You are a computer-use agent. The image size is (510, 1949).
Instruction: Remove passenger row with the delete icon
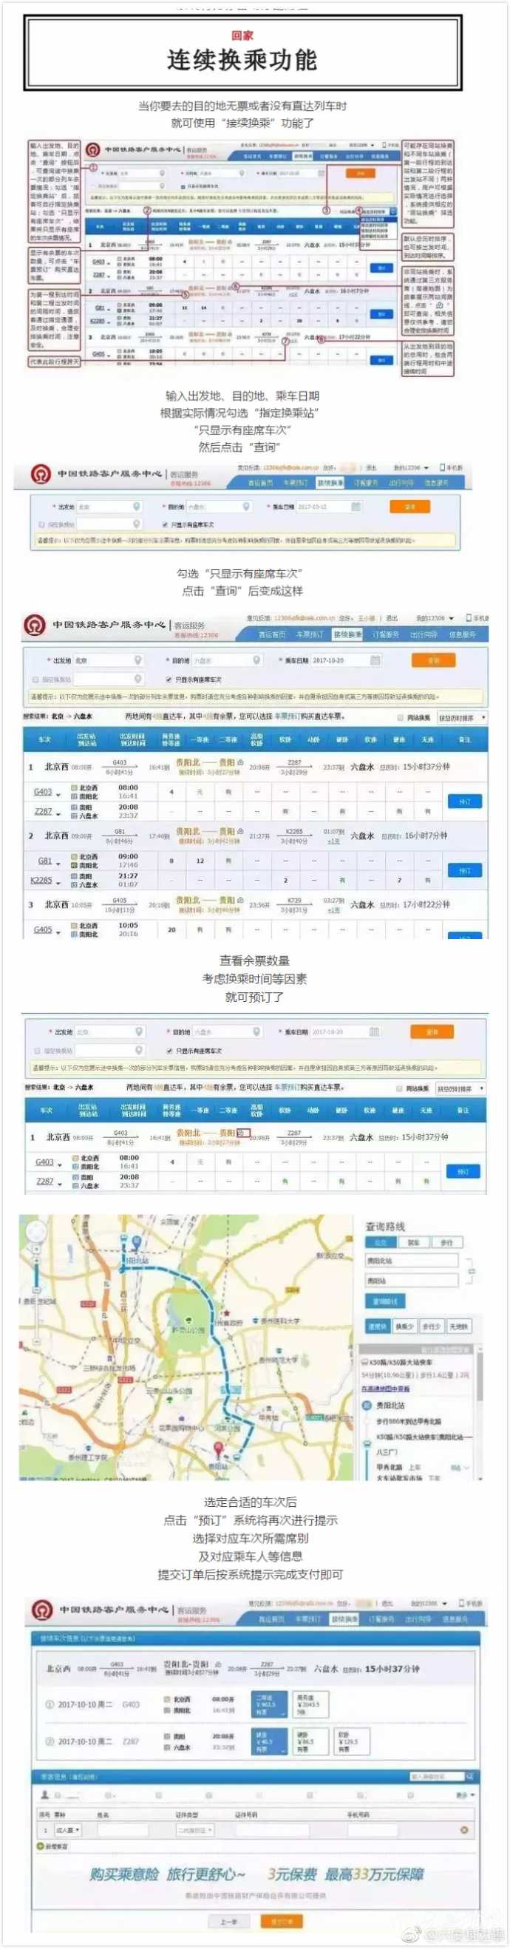tap(464, 1829)
